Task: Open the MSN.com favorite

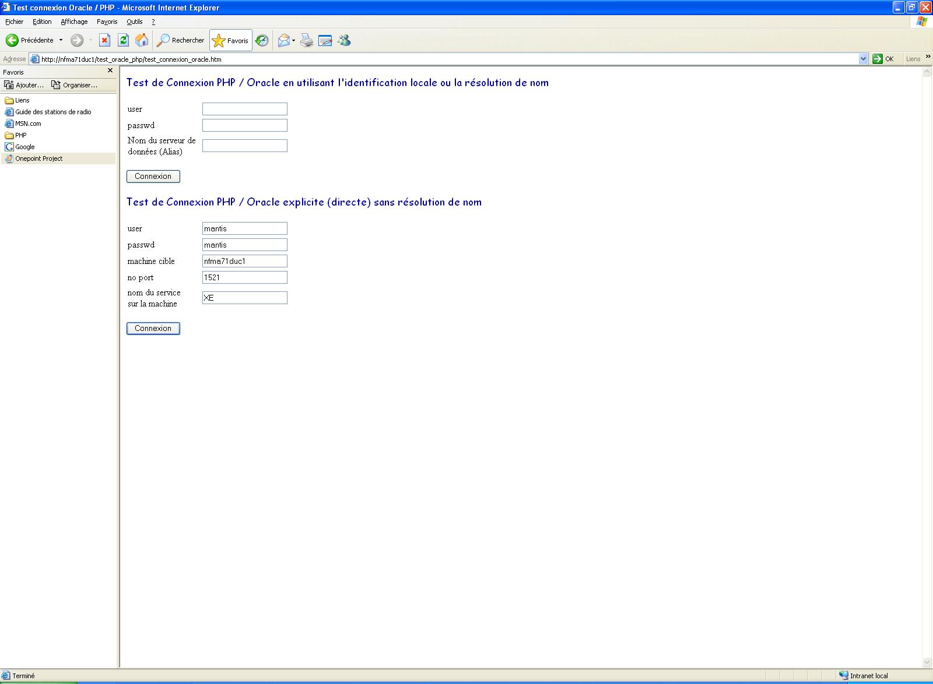Action: (23, 124)
